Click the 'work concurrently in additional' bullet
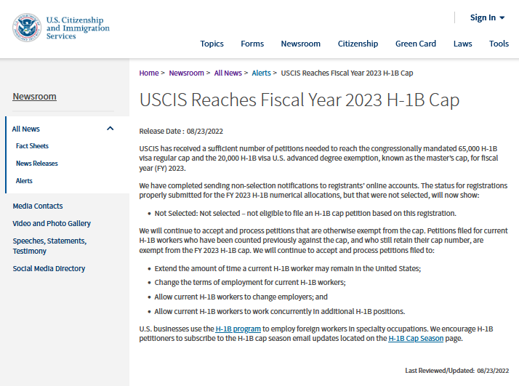The height and width of the screenshot is (386, 519). (x=280, y=312)
